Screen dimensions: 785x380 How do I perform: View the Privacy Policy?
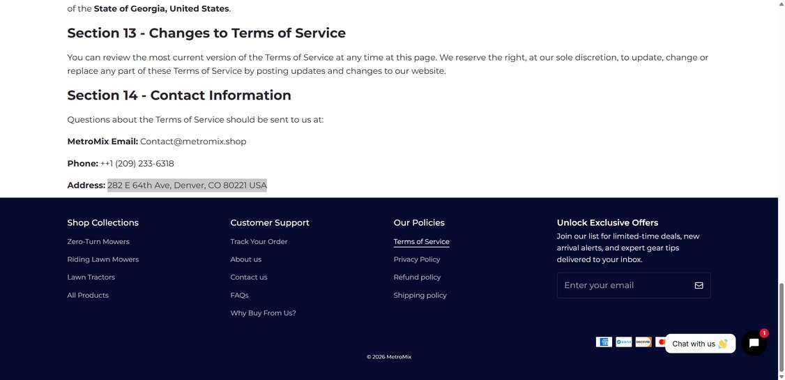(417, 259)
